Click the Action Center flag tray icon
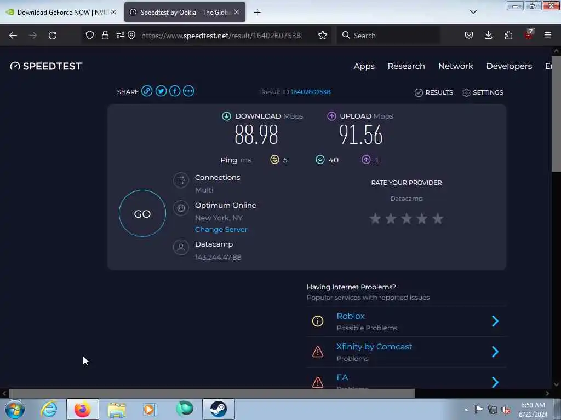The width and height of the screenshot is (561, 420). tap(479, 410)
